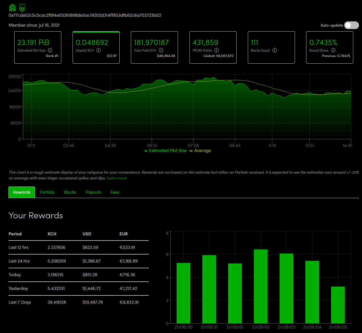Open the Blocks tab
The width and height of the screenshot is (362, 333).
70,192
